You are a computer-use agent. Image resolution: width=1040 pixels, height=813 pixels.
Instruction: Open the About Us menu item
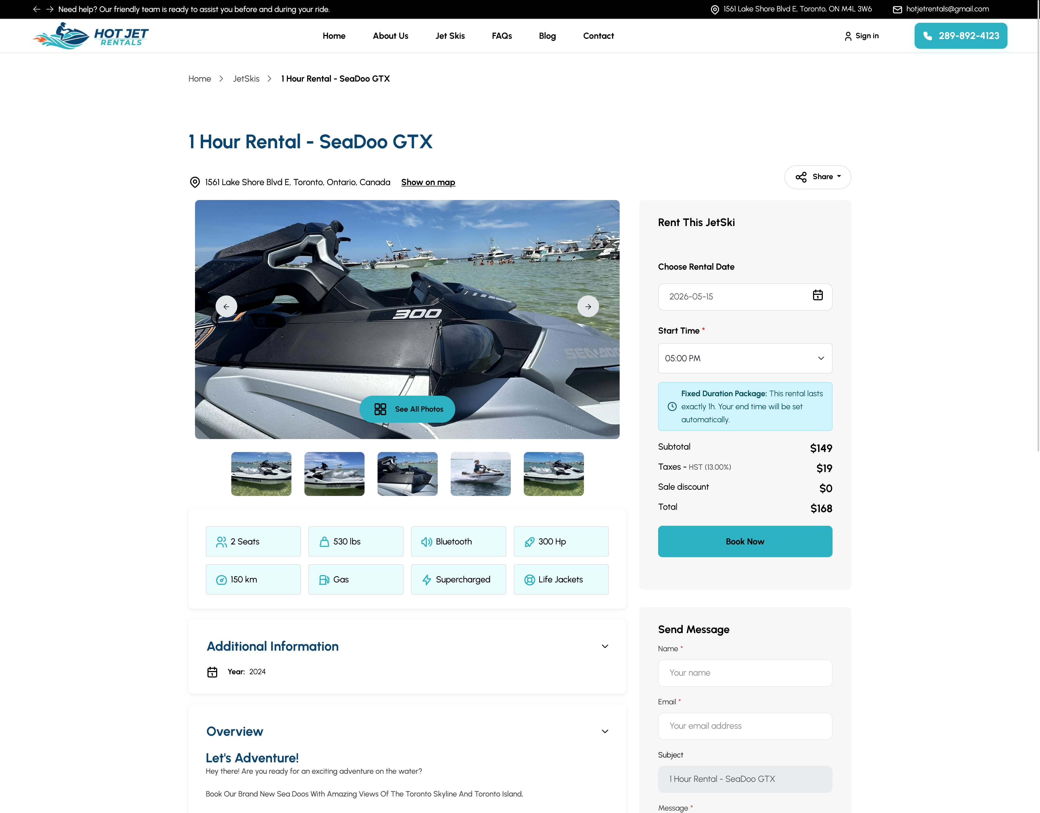pos(391,36)
